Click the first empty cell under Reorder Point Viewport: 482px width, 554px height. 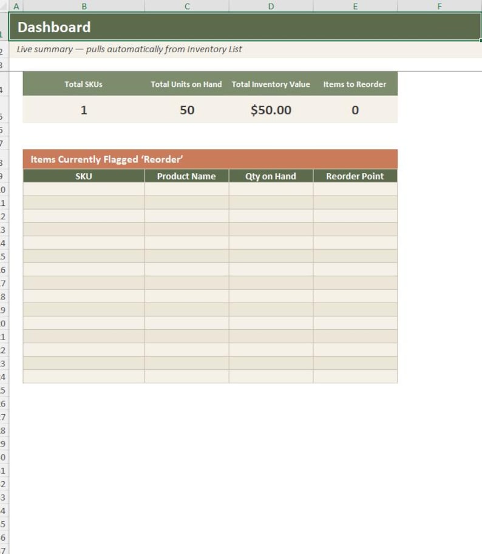point(355,189)
